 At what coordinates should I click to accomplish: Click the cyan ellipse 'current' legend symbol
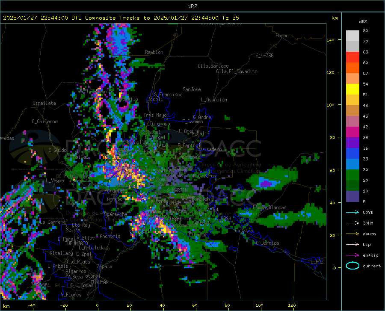pos(352,266)
